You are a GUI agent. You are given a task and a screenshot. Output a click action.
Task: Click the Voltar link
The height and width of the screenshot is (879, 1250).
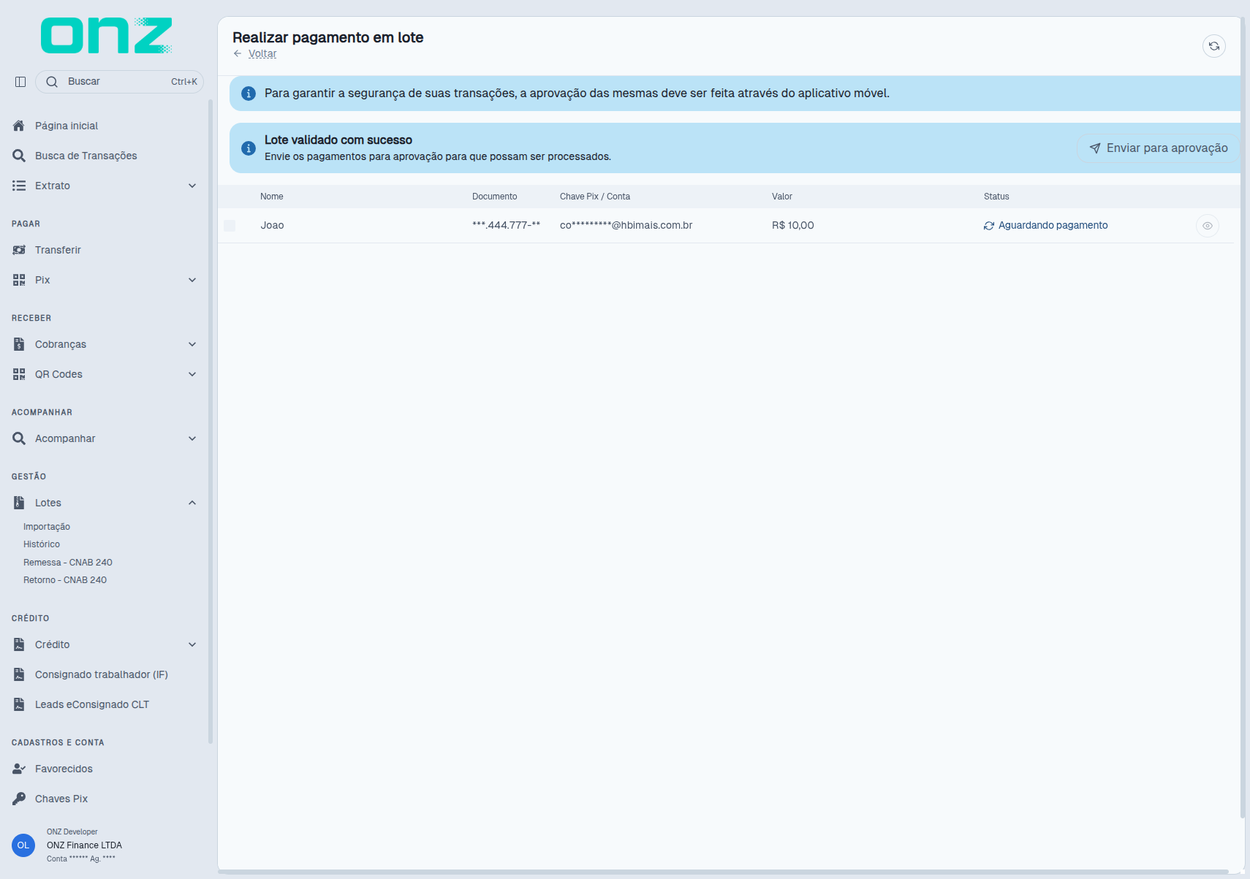(262, 54)
